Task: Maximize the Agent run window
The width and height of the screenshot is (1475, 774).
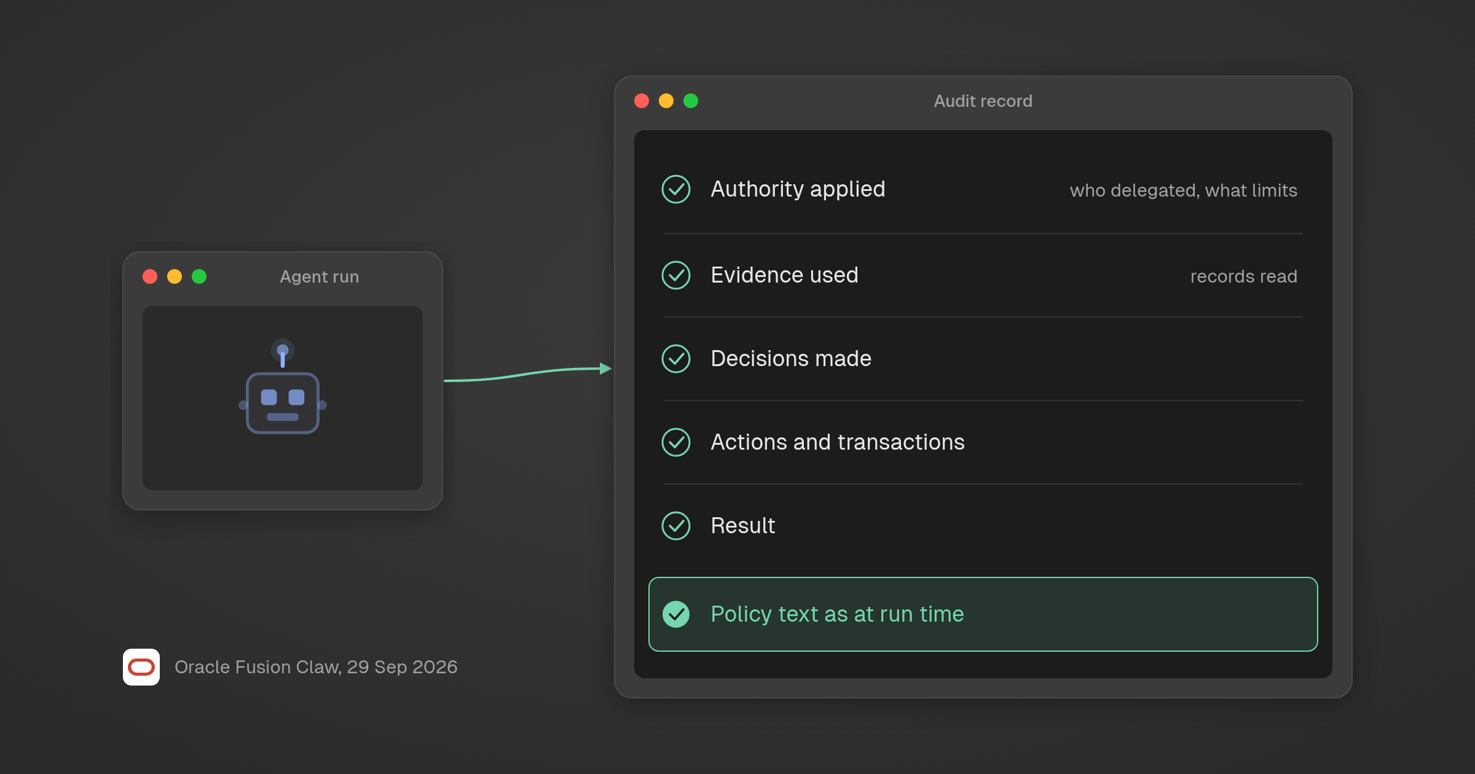Action: coord(199,276)
